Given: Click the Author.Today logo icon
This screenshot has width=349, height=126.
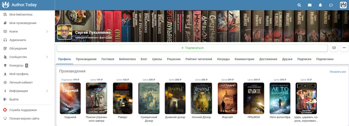Looking at the screenshot, I should click(x=6, y=5).
